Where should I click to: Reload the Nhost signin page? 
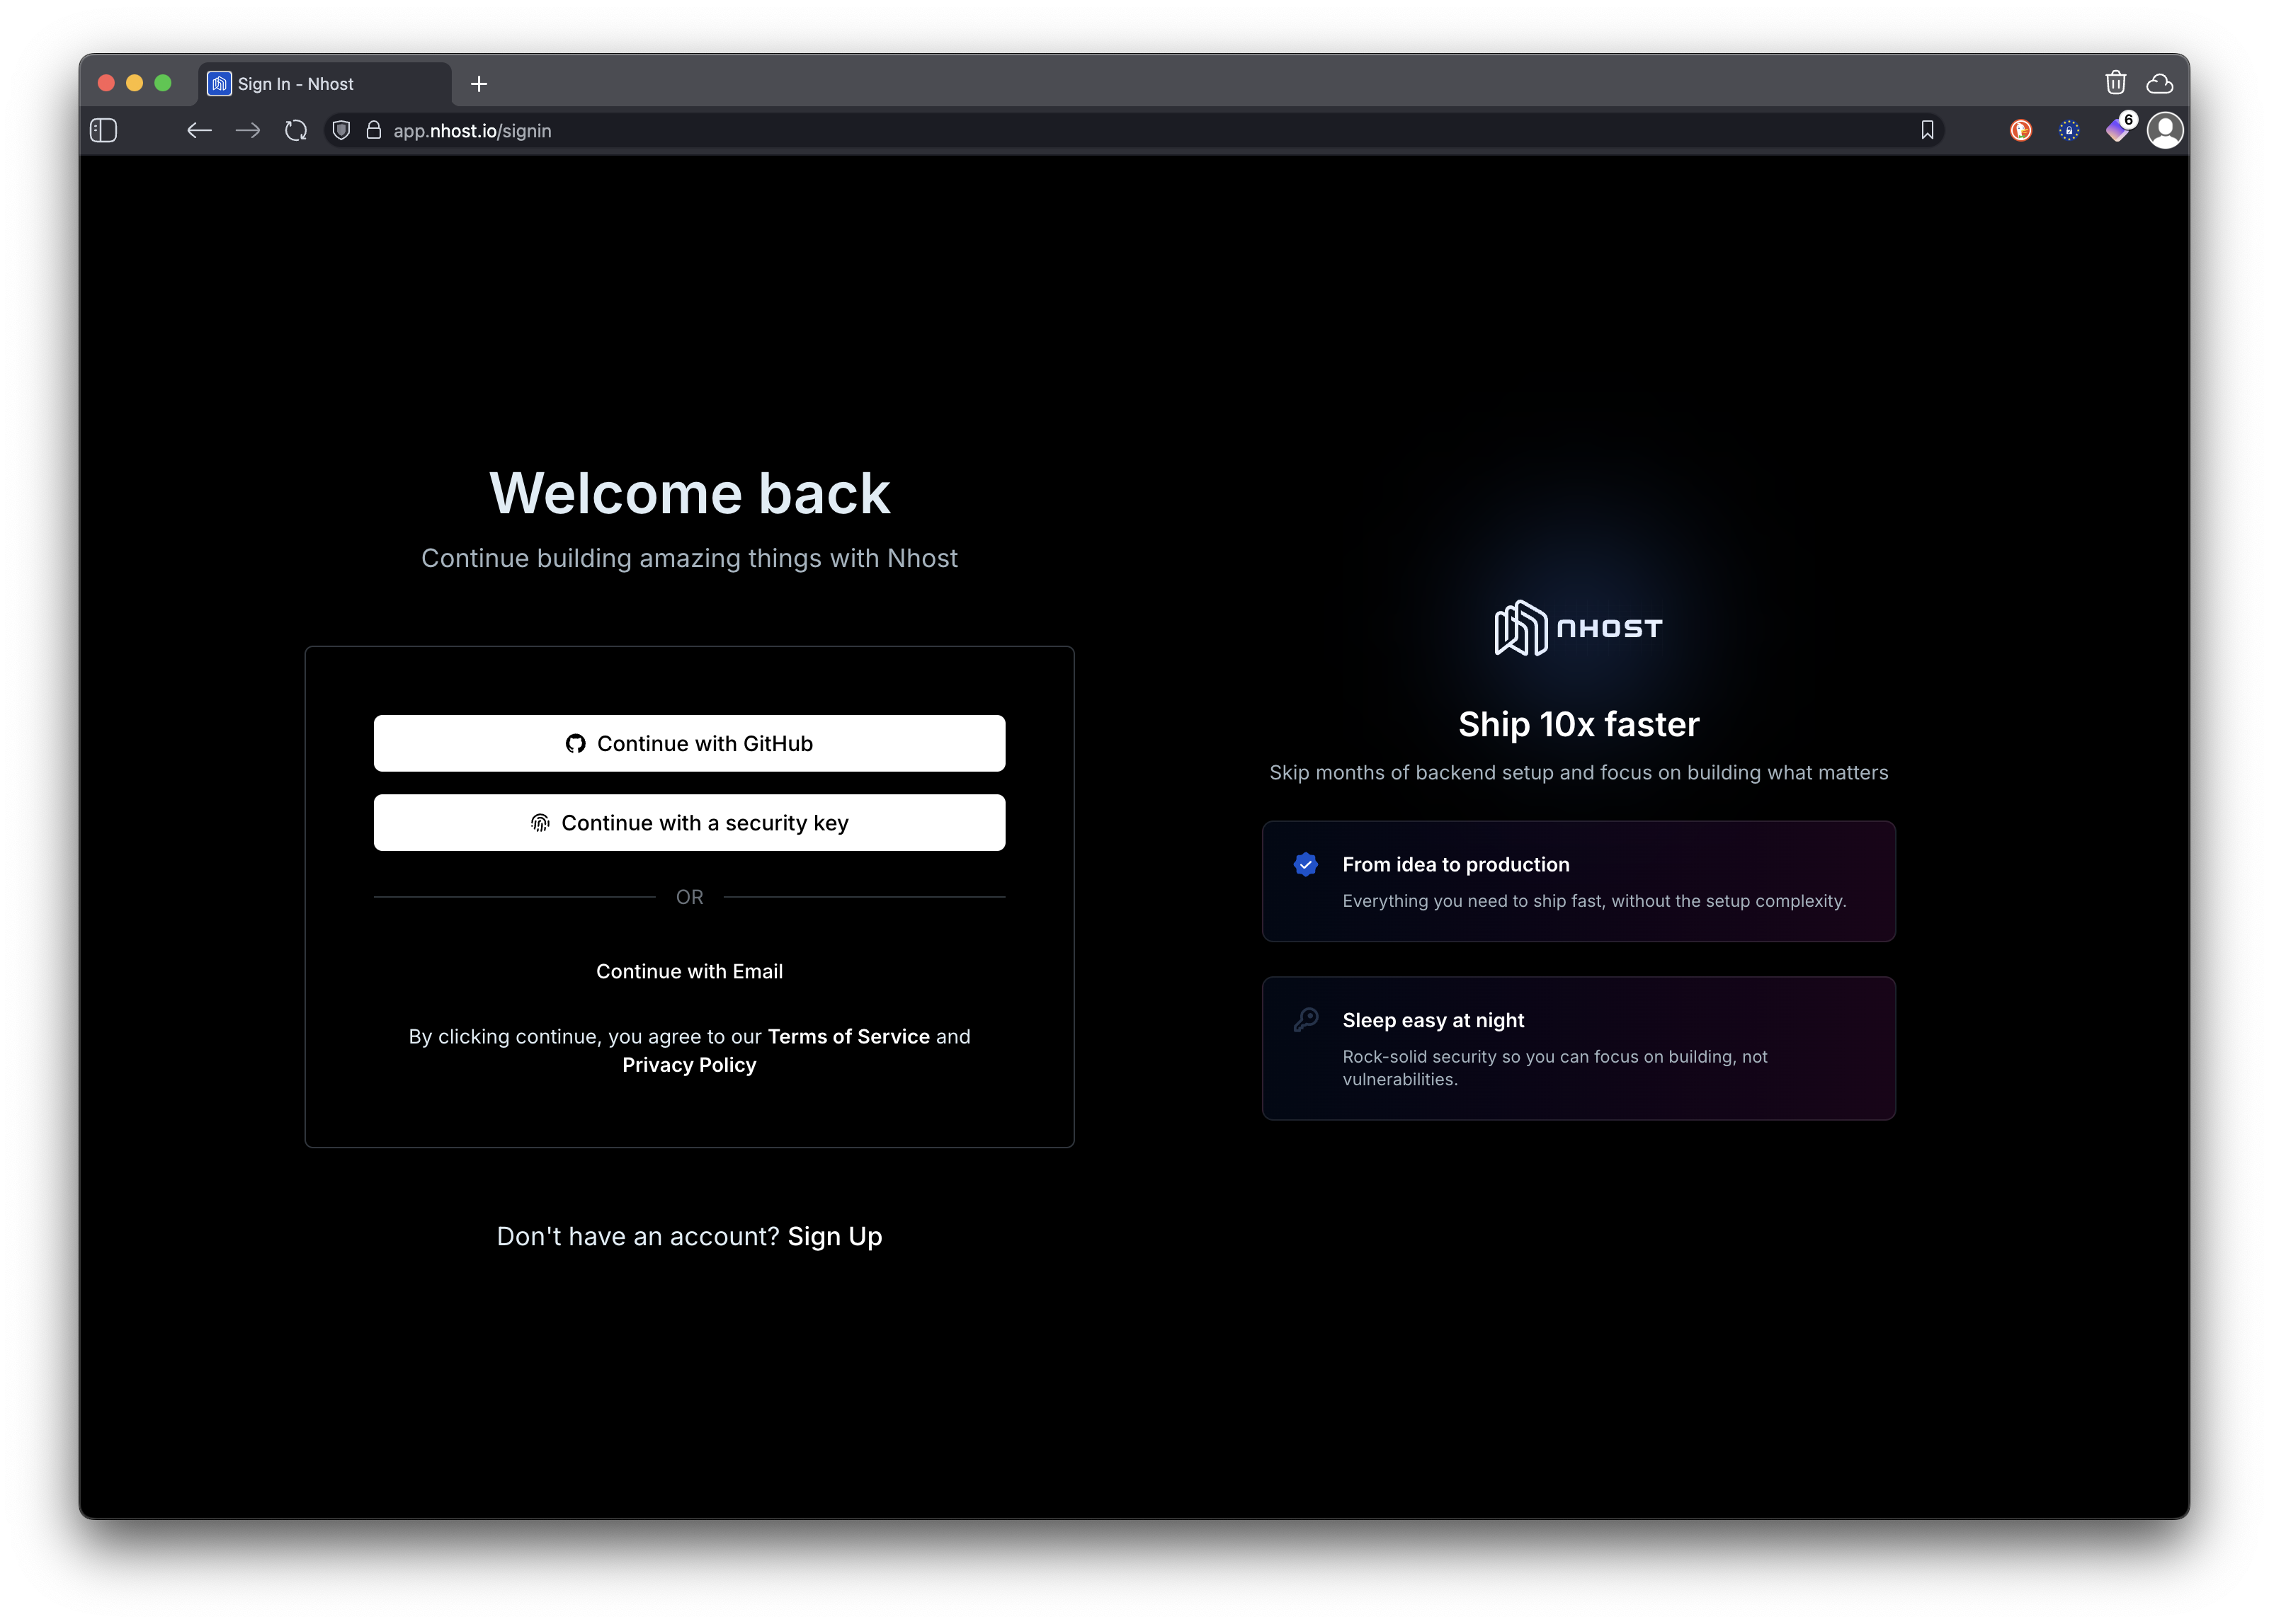(296, 131)
